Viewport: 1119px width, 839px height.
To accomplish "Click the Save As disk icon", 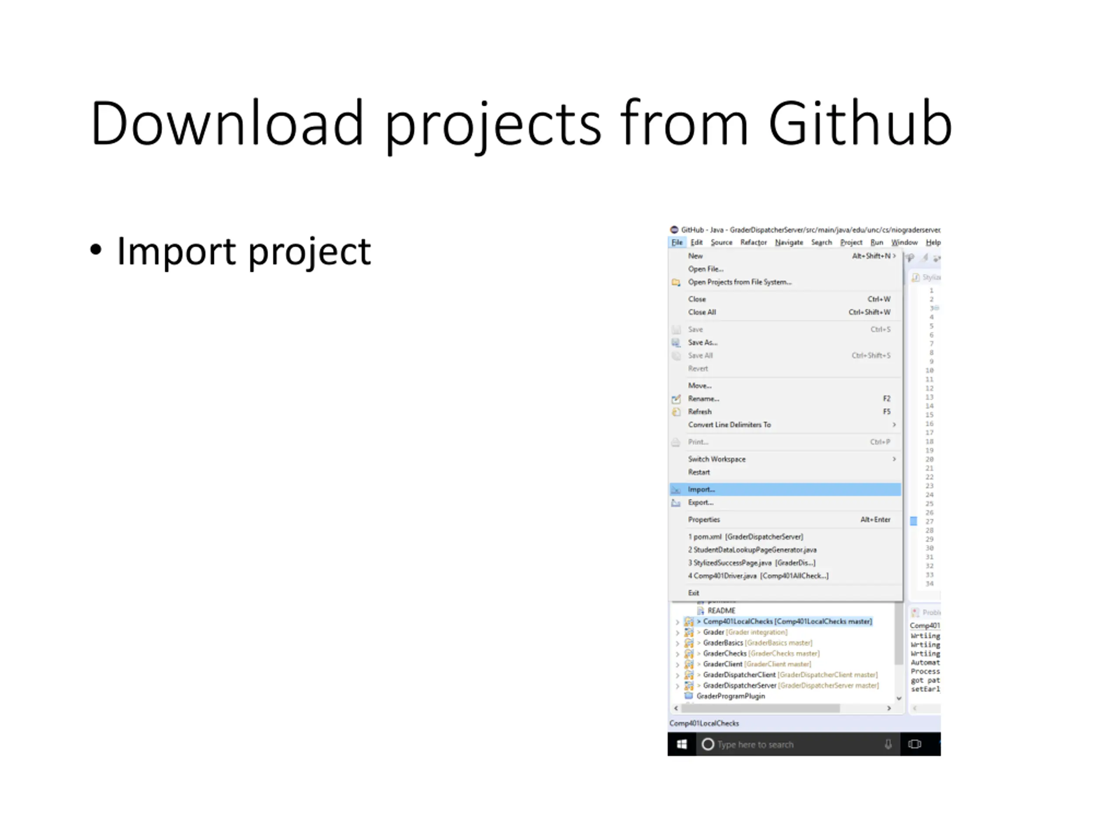I will click(676, 343).
